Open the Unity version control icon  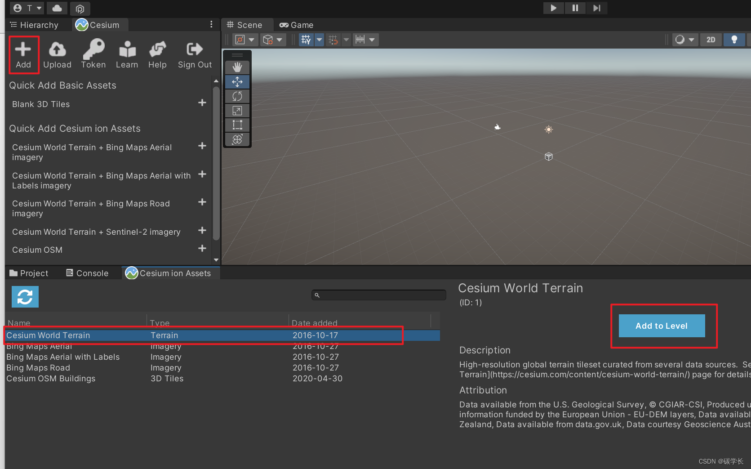80,9
